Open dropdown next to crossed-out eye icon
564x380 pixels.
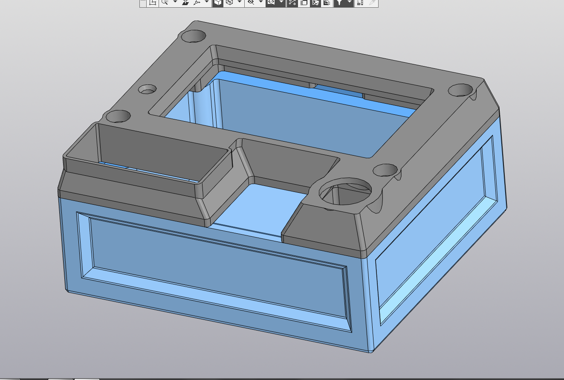click(261, 3)
